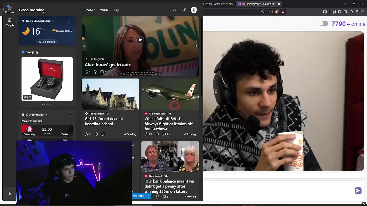Click the refresh feed icon
This screenshot has width=367, height=206.
coord(174,10)
